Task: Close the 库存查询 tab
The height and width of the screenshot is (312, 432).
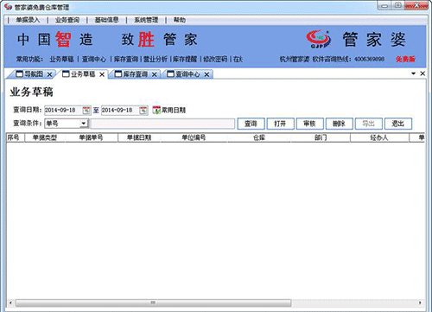Action: point(154,74)
